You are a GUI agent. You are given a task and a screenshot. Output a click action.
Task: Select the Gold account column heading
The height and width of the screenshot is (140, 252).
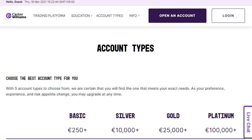tap(173, 116)
